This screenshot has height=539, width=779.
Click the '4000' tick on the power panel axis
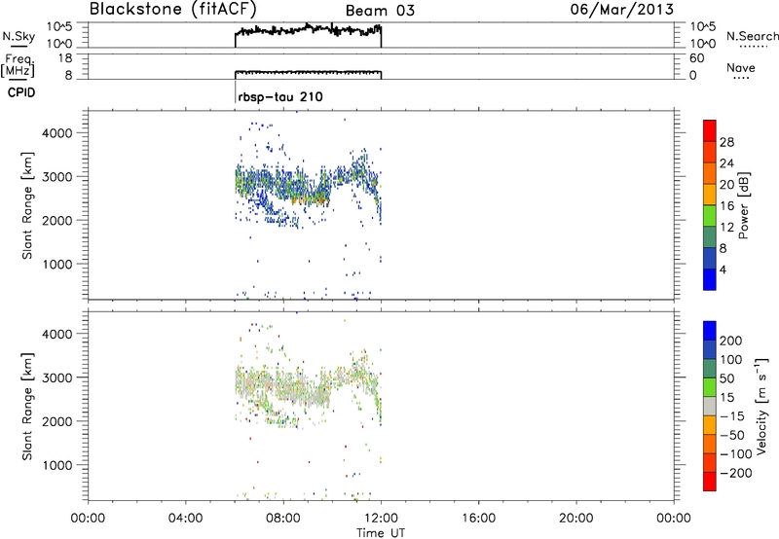(57, 132)
